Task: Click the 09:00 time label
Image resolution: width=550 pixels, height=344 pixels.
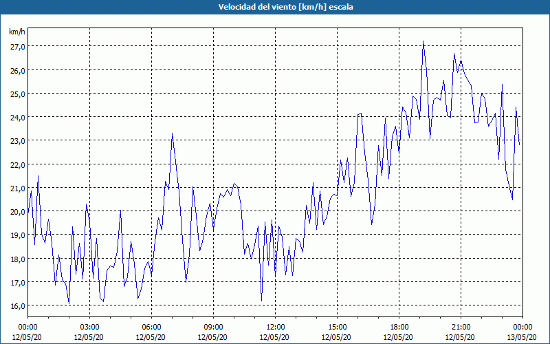Action: (213, 327)
